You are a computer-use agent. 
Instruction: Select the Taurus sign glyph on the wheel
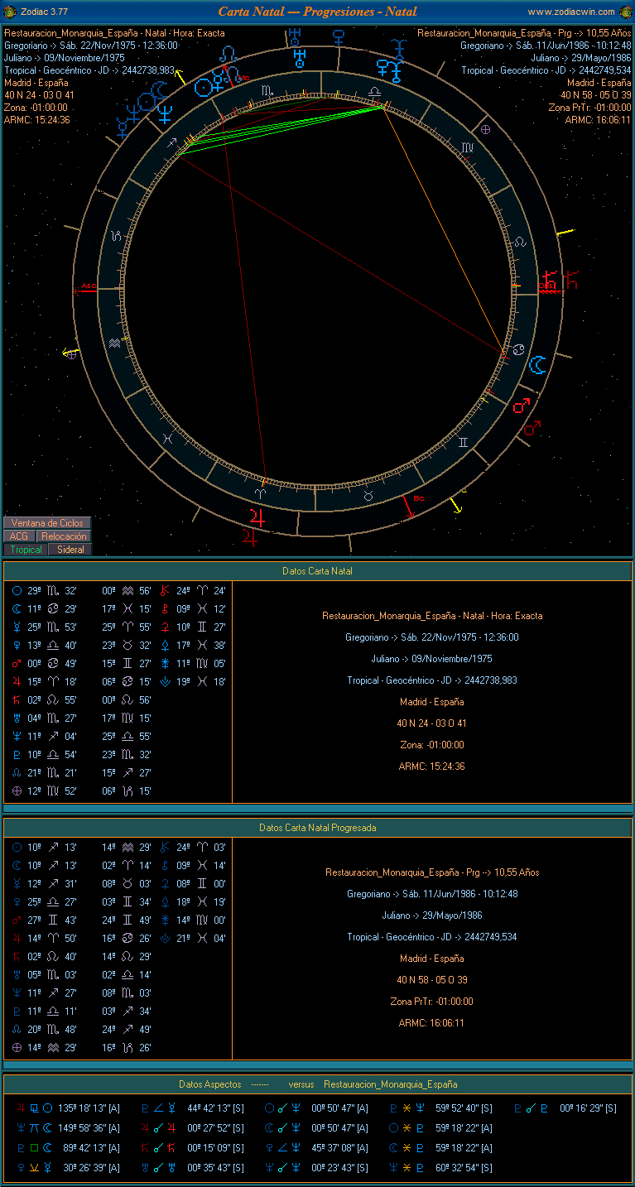point(369,494)
